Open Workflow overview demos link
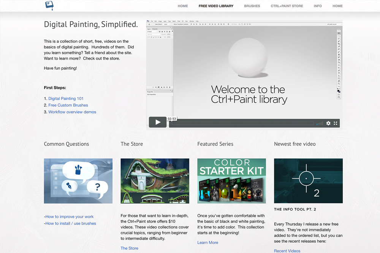Image resolution: width=380 pixels, height=253 pixels. pyautogui.click(x=72, y=112)
